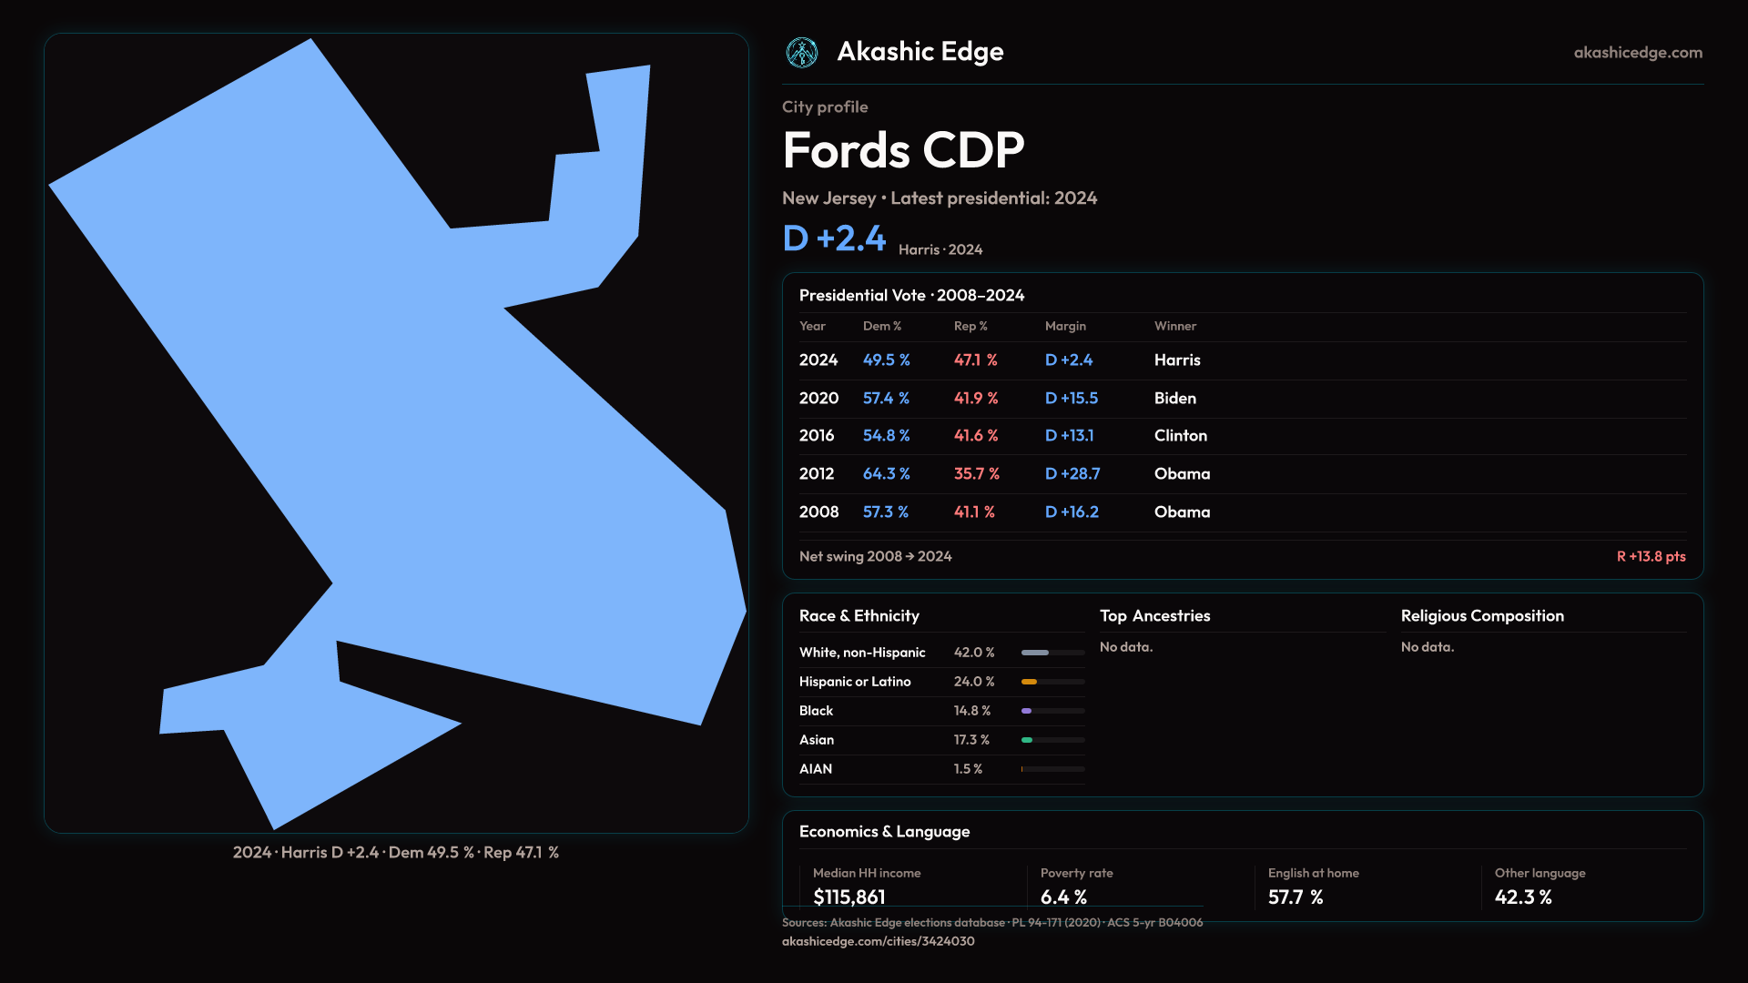This screenshot has height=983, width=1748.
Task: Click the R +13.8 pts net swing value
Action: [1650, 556]
